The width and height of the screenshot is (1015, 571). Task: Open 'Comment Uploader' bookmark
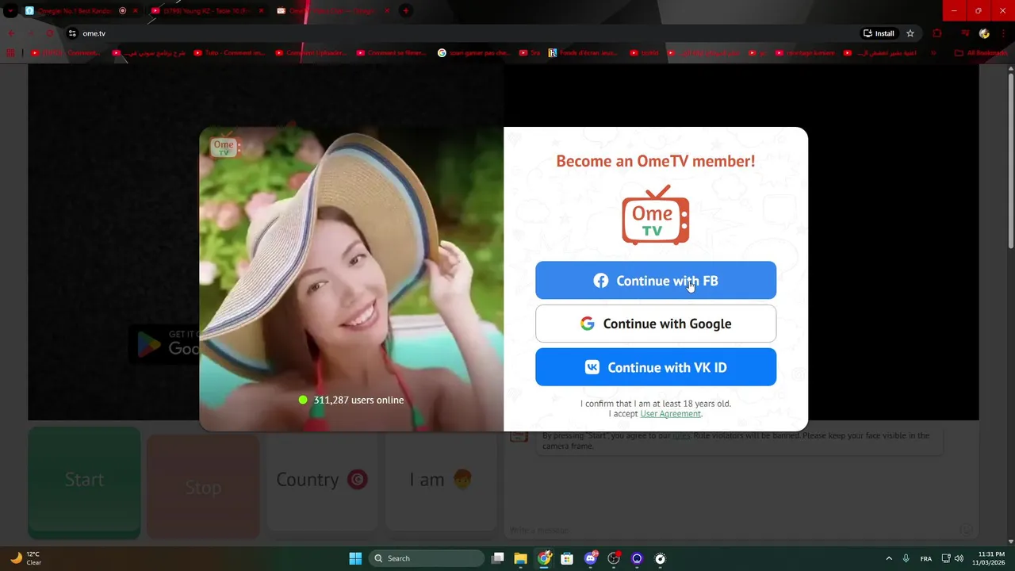[x=311, y=53]
